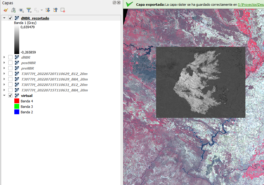Collapse the virtual layer band list
This screenshot has width=264, height=185.
(4, 96)
